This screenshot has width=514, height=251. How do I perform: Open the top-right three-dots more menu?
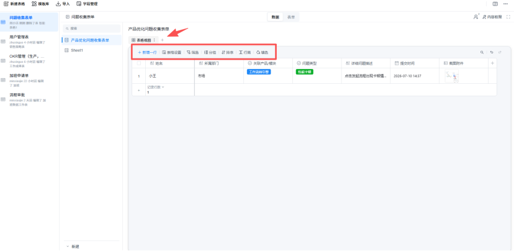coord(505,4)
